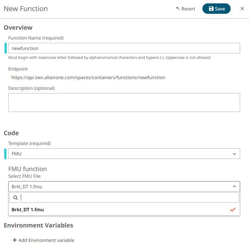Expand the Template dropdown chevron
249x252 pixels.
pyautogui.click(x=234, y=154)
